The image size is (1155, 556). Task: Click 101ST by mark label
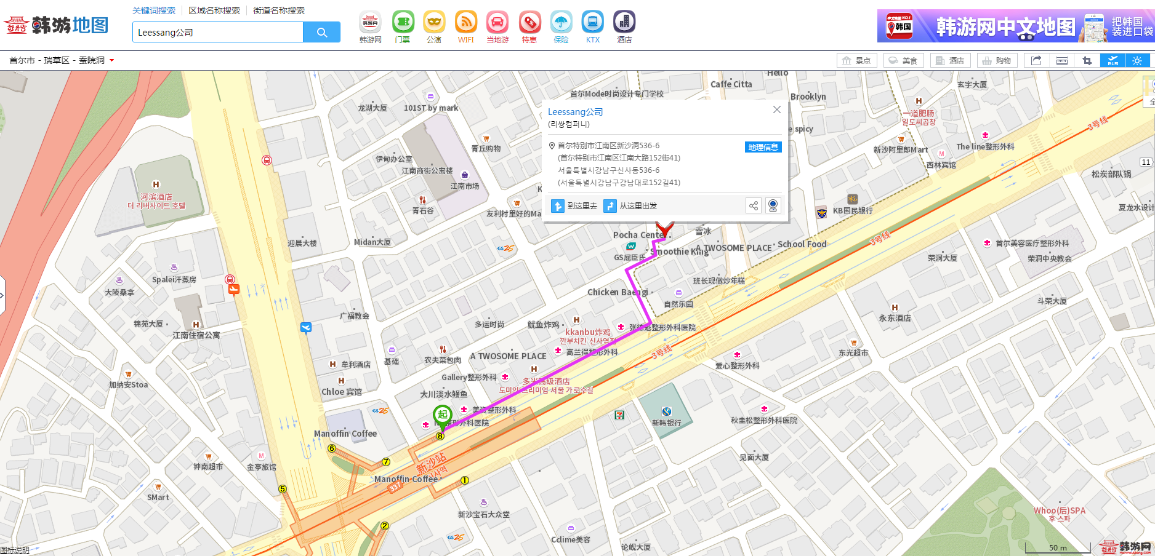pos(431,108)
